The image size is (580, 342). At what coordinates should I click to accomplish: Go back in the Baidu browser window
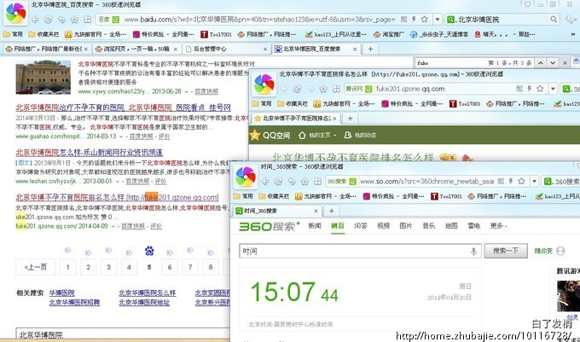[35, 20]
